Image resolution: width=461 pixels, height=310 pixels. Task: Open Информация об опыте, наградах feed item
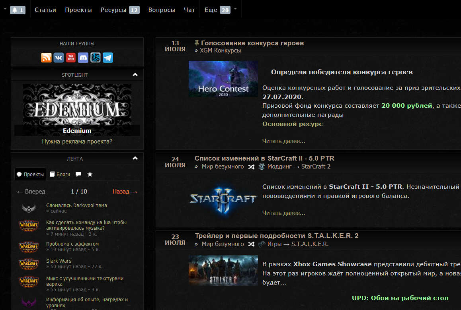(x=87, y=302)
